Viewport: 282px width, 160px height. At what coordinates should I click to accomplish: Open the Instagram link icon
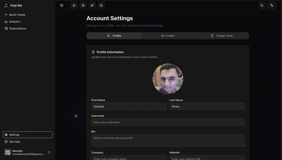pos(83,5)
